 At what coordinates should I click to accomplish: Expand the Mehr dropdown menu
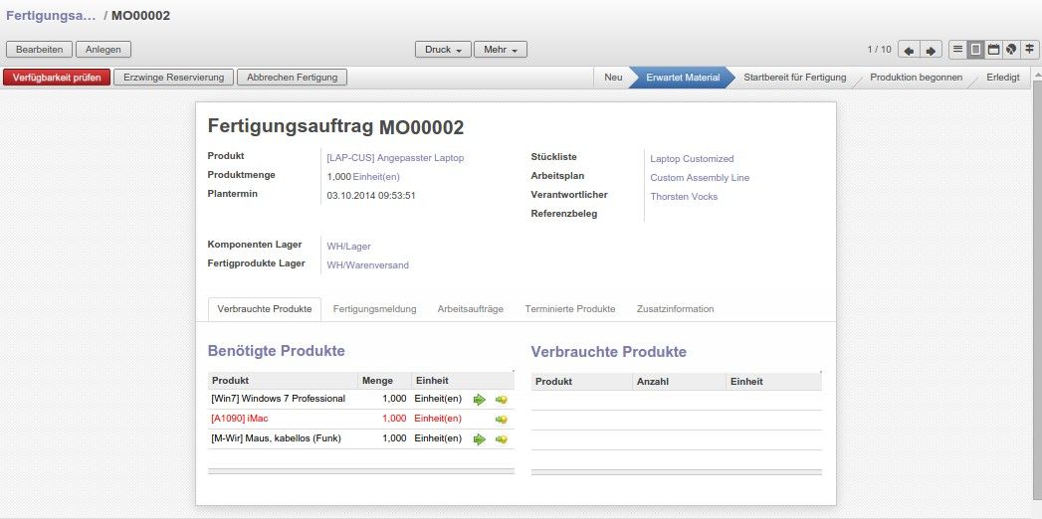tap(501, 50)
